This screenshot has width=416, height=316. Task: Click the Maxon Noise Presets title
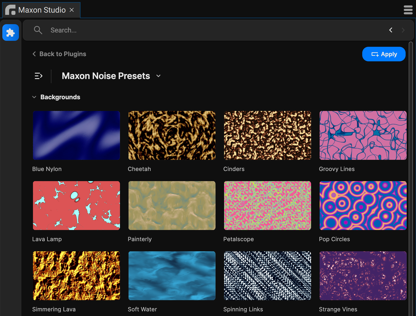[106, 76]
